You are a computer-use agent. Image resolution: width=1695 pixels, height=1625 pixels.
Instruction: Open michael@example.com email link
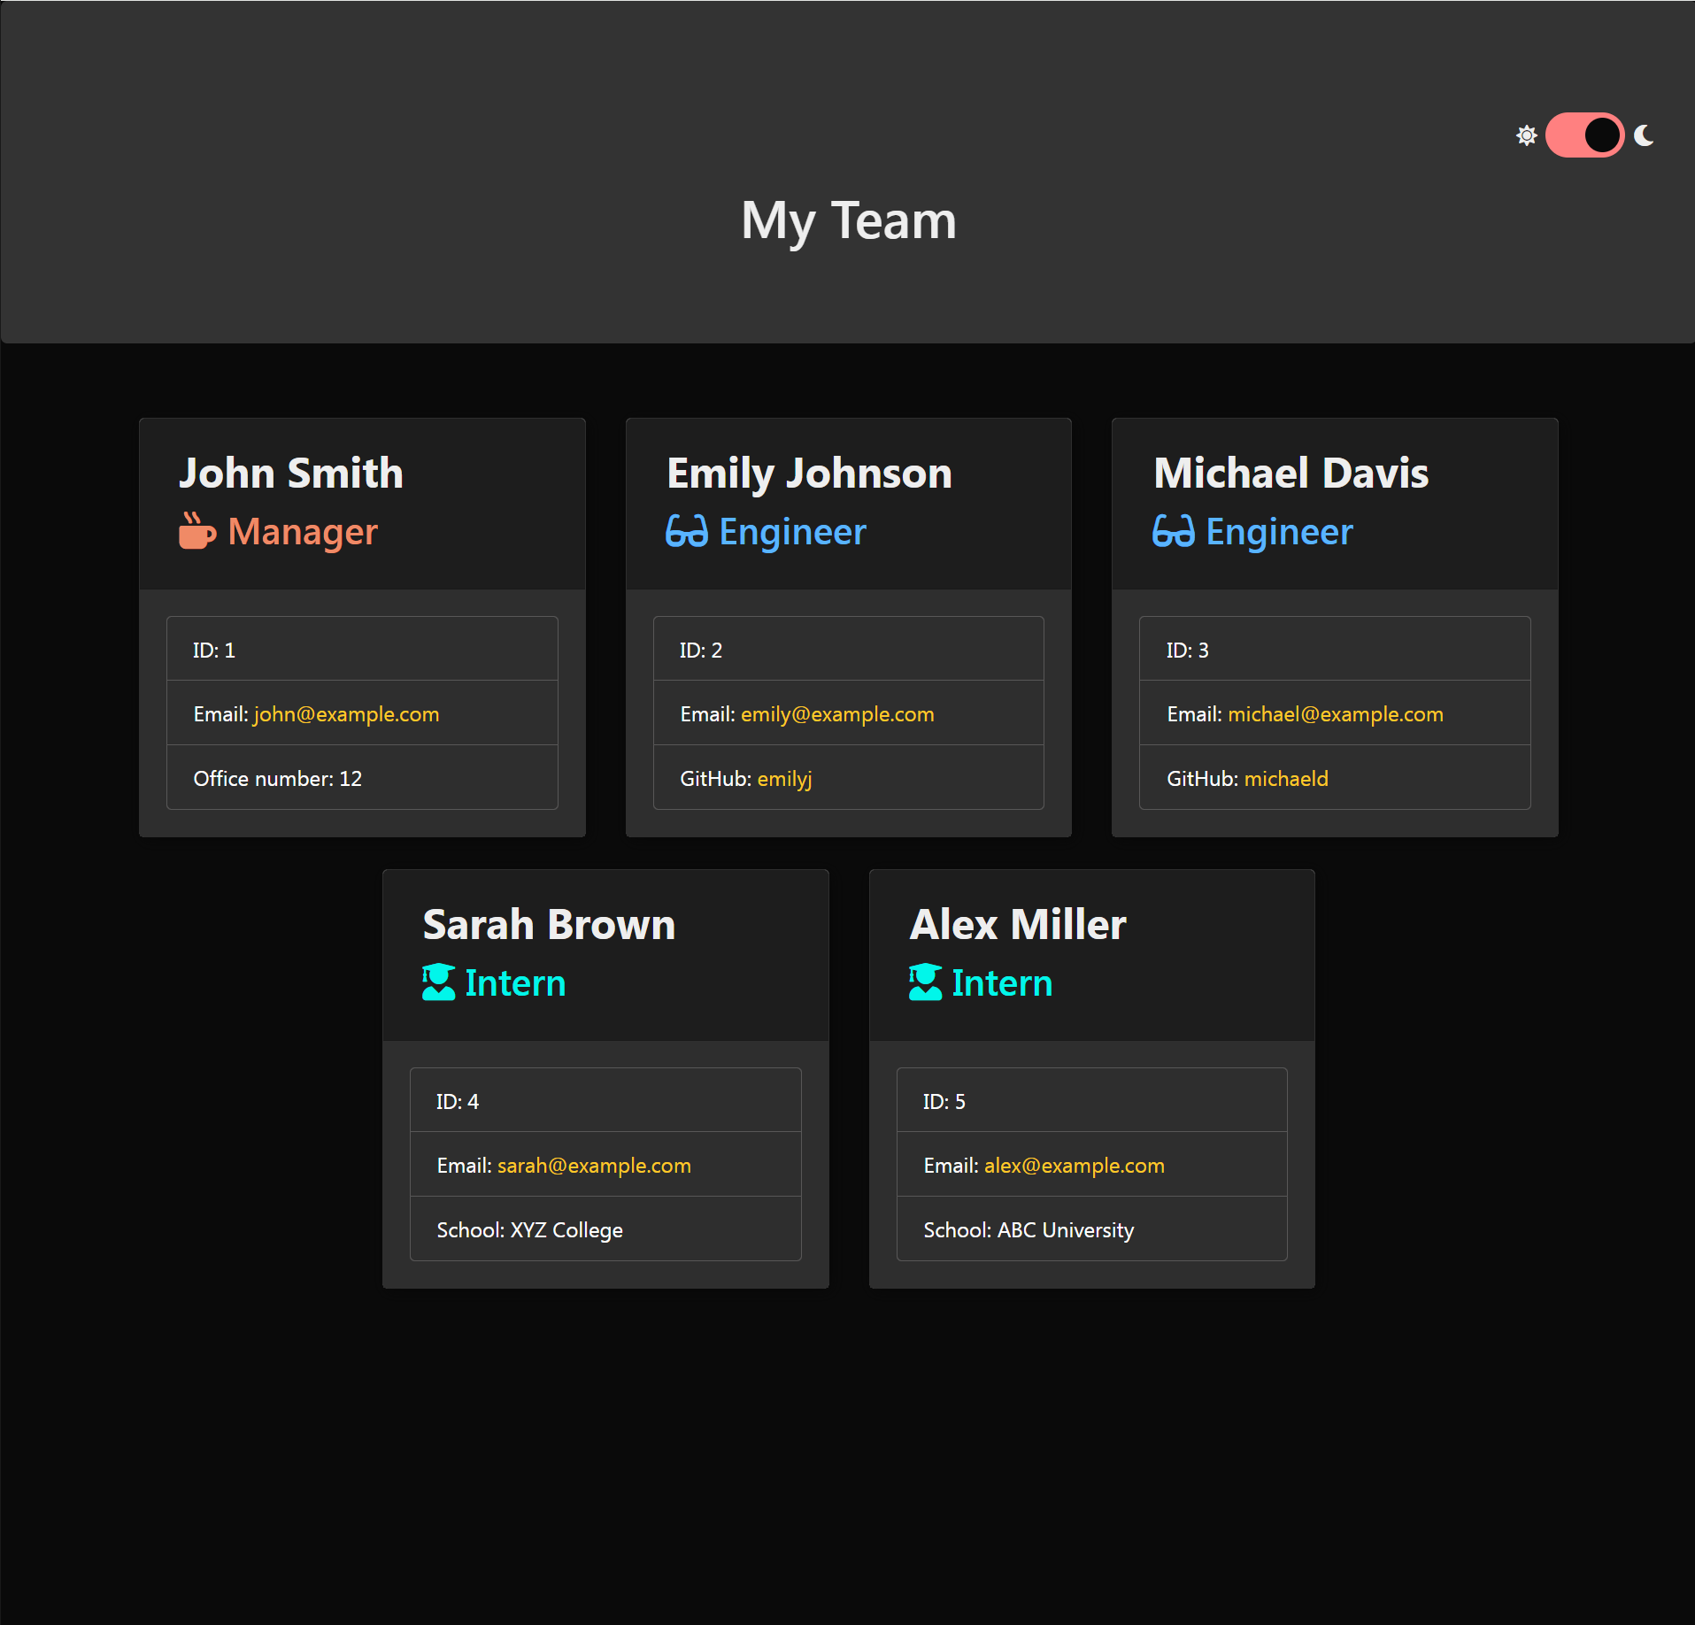(1336, 714)
